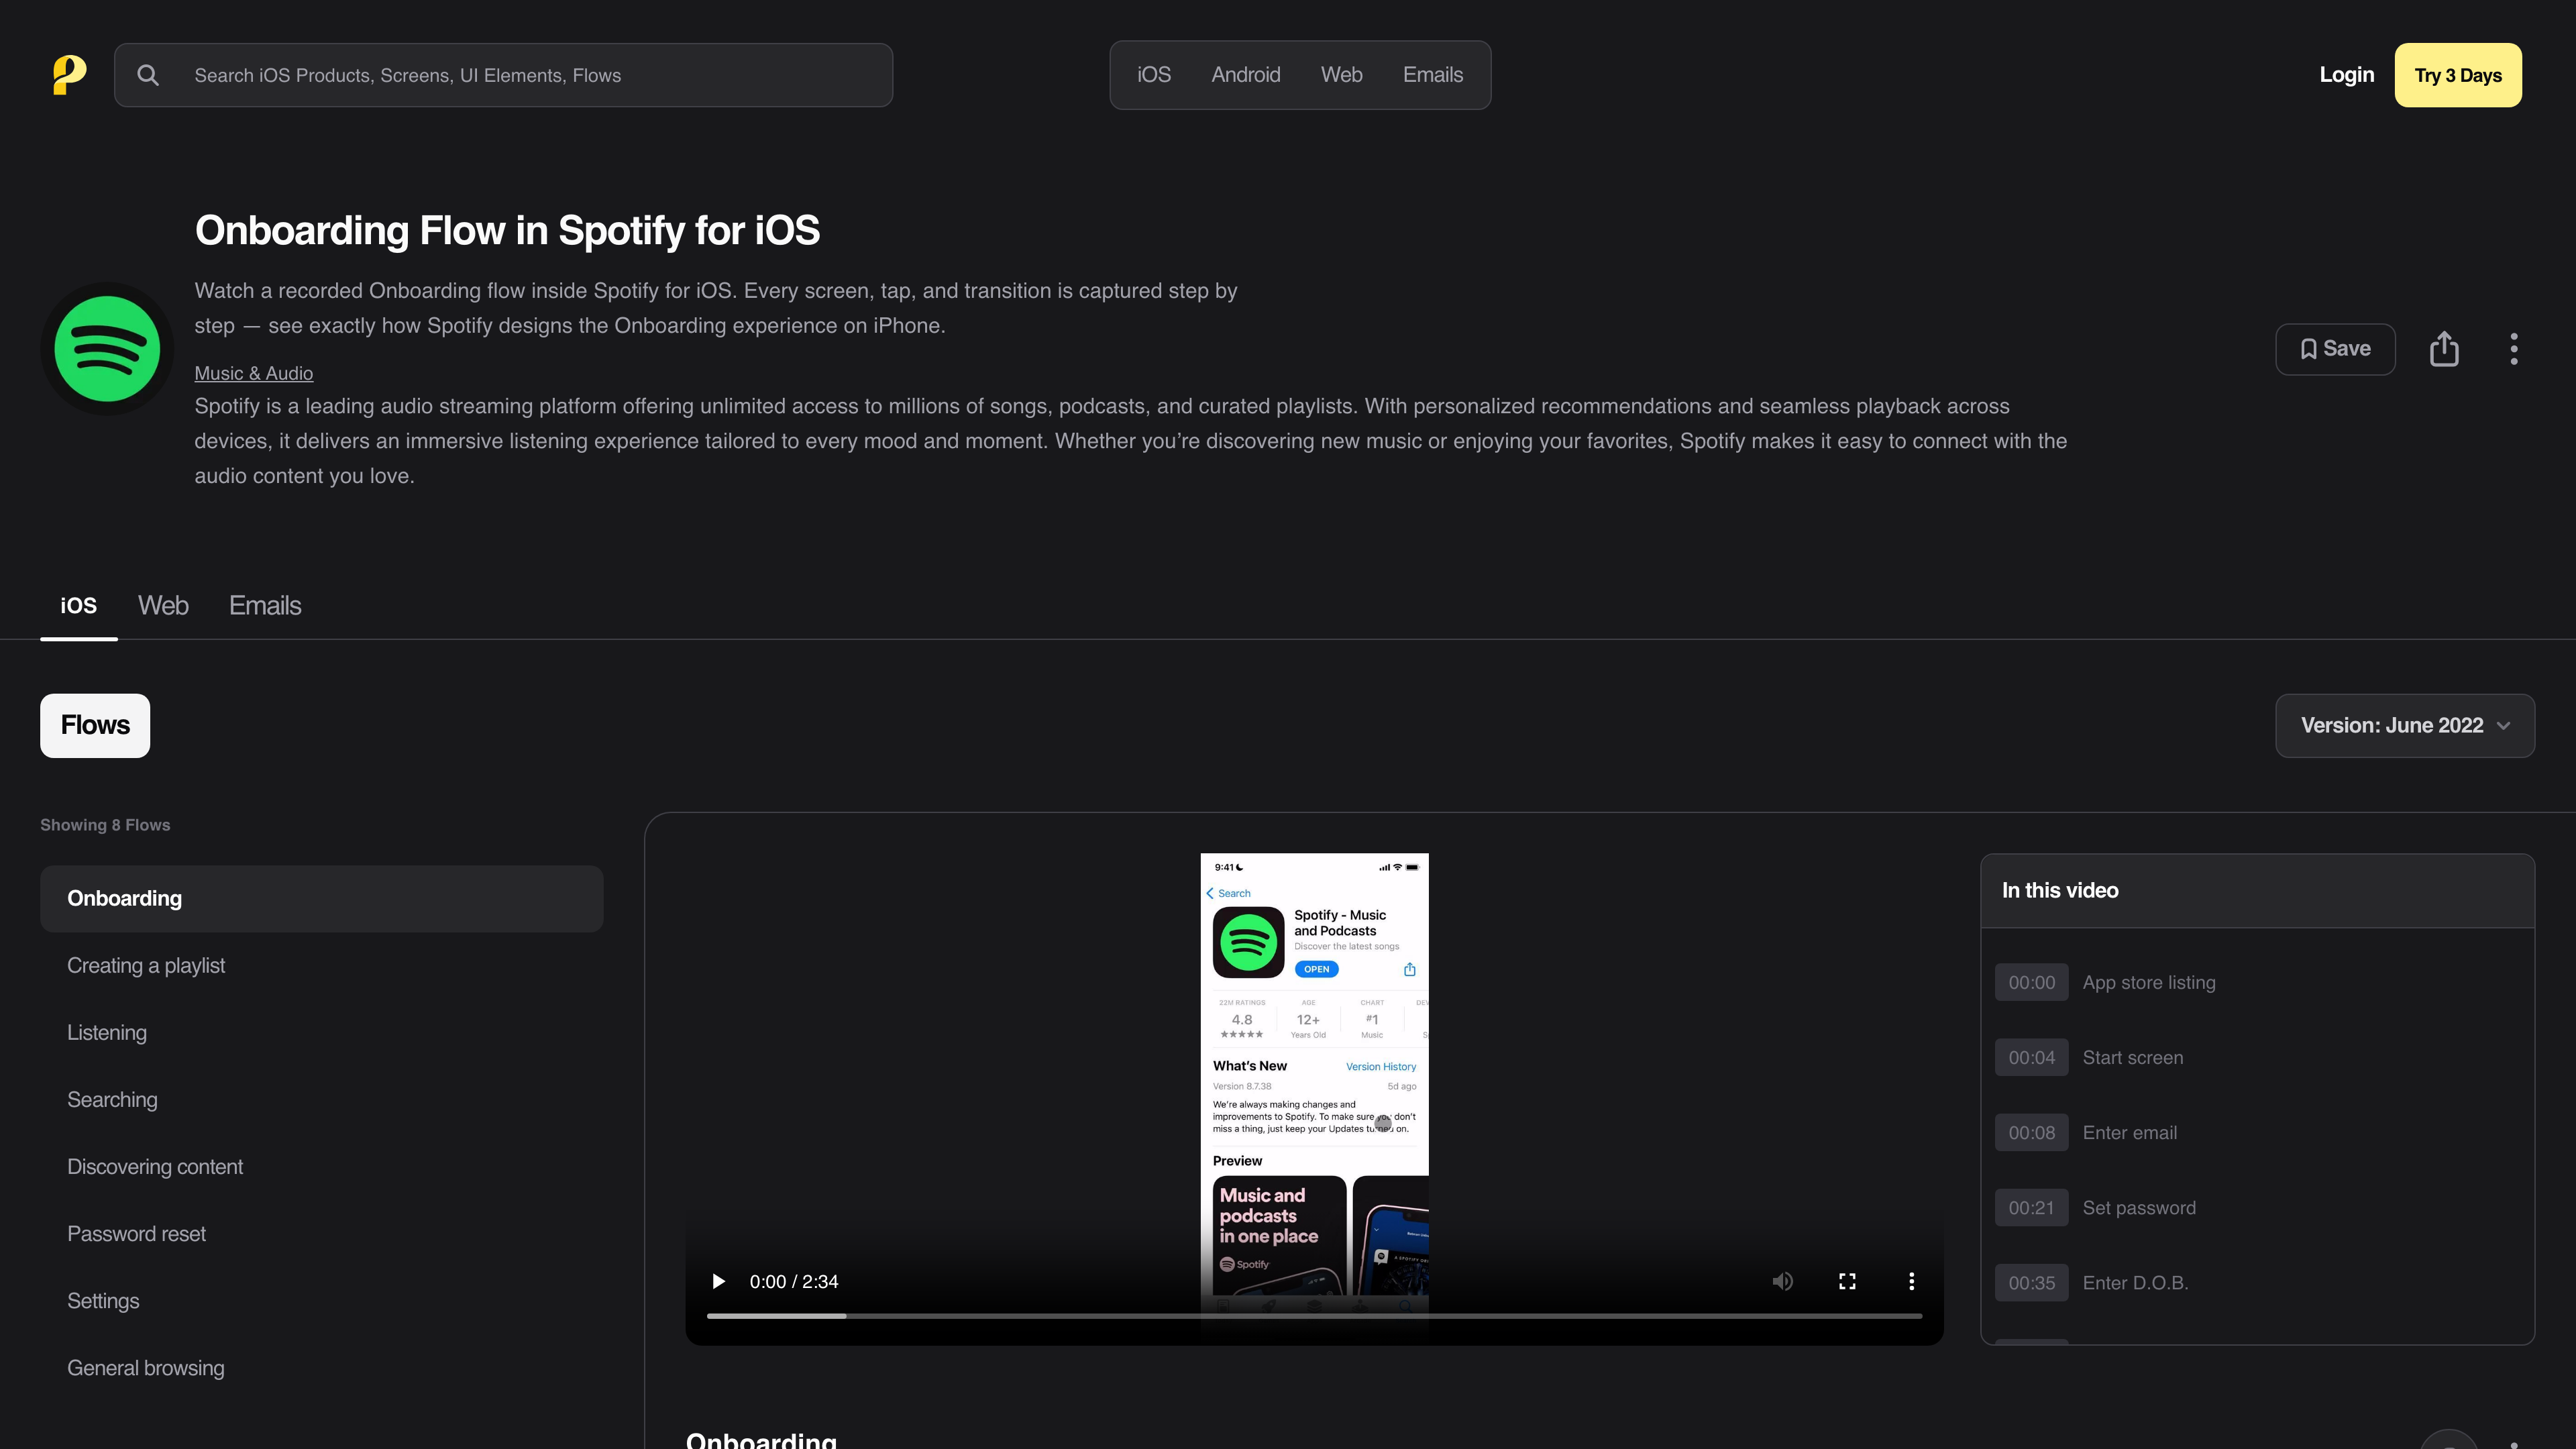Switch to the Web tab
Screen dimensions: 2576x1449
pyautogui.click(x=163, y=606)
